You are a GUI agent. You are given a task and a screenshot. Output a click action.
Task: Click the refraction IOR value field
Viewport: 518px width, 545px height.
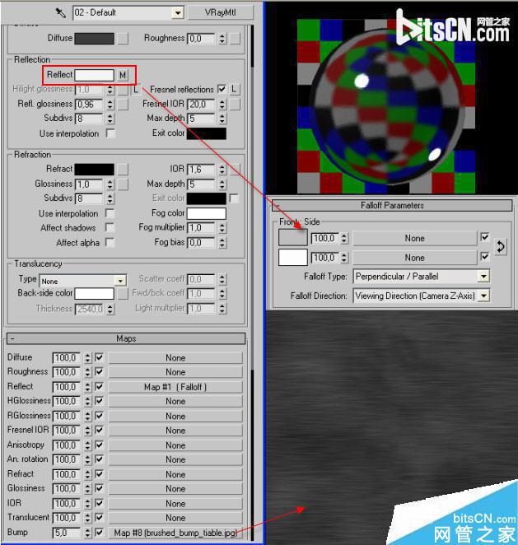tap(202, 170)
